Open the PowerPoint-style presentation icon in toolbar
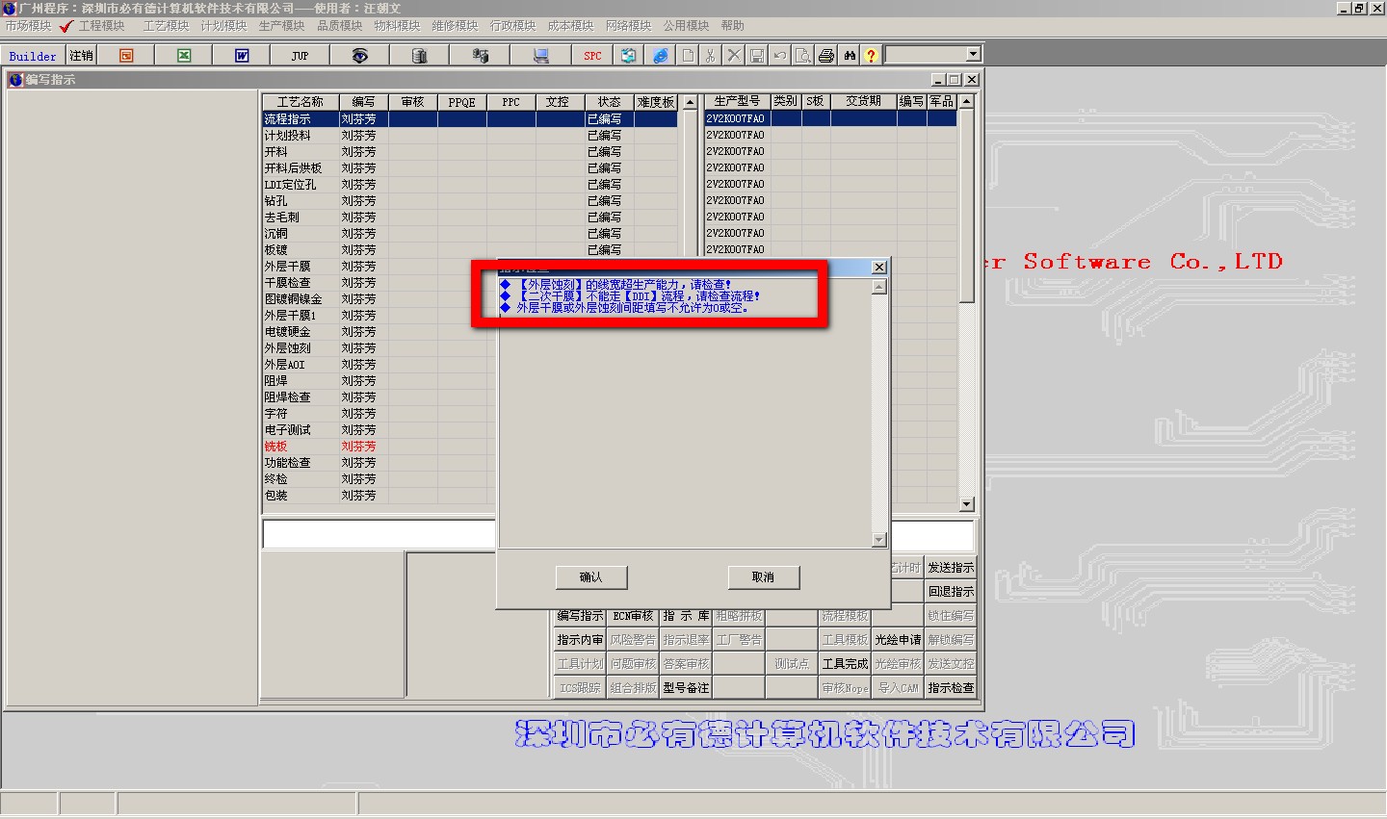The image size is (1387, 819). pyautogui.click(x=126, y=56)
